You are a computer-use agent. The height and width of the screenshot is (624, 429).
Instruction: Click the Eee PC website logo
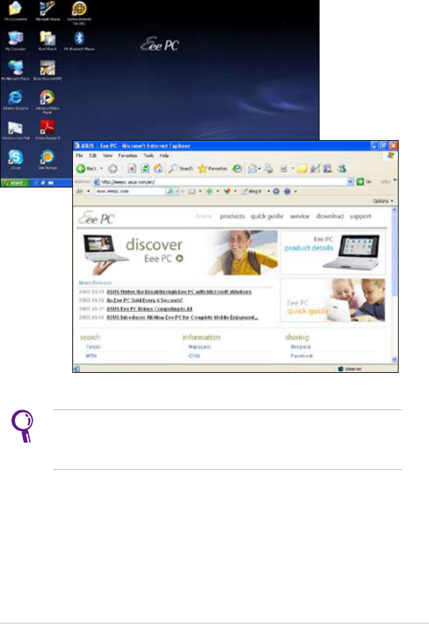point(96,218)
